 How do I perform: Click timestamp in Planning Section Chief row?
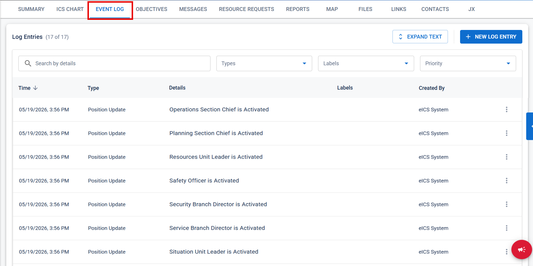coord(44,133)
